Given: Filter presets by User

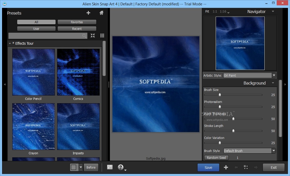Looking at the screenshot, I should pos(36,29).
